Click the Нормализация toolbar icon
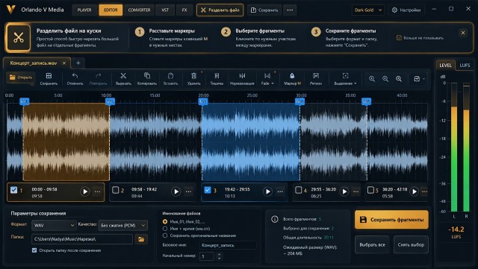 242,76
